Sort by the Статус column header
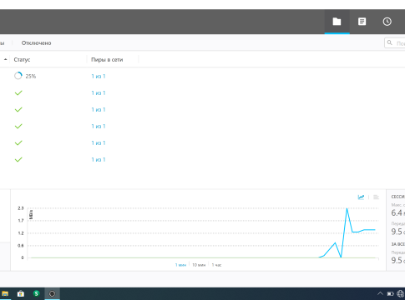Image resolution: width=405 pixels, height=300 pixels. coord(22,60)
